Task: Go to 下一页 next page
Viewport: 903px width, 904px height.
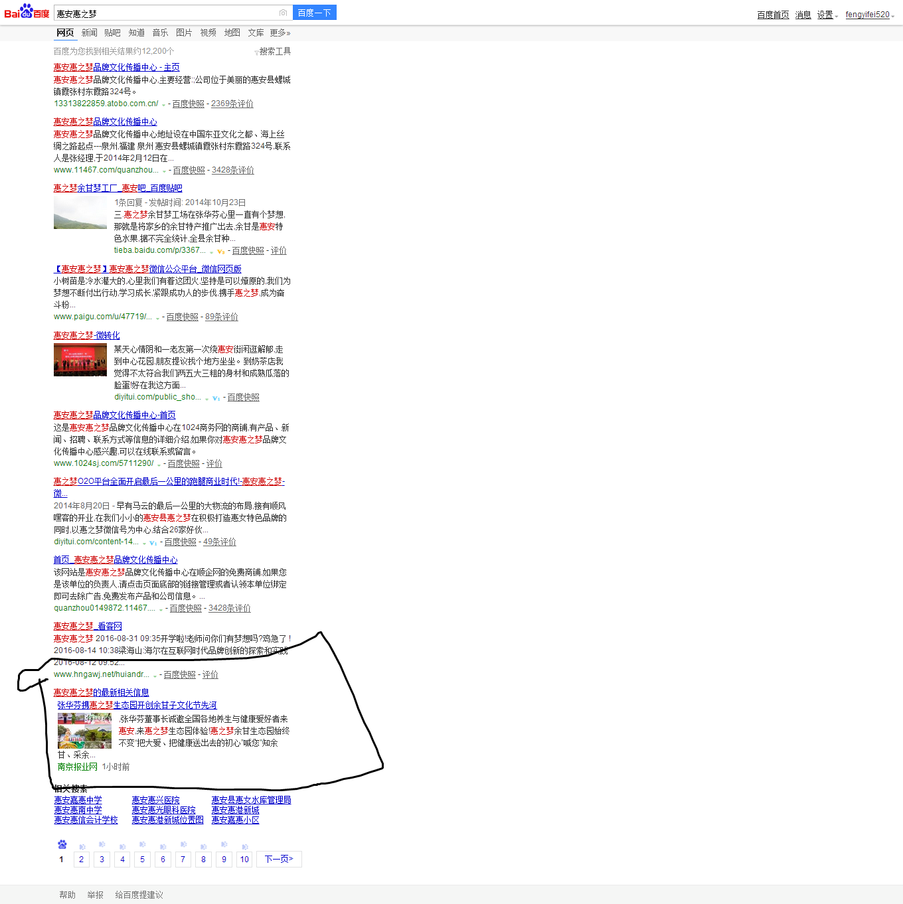Action: 279,859
